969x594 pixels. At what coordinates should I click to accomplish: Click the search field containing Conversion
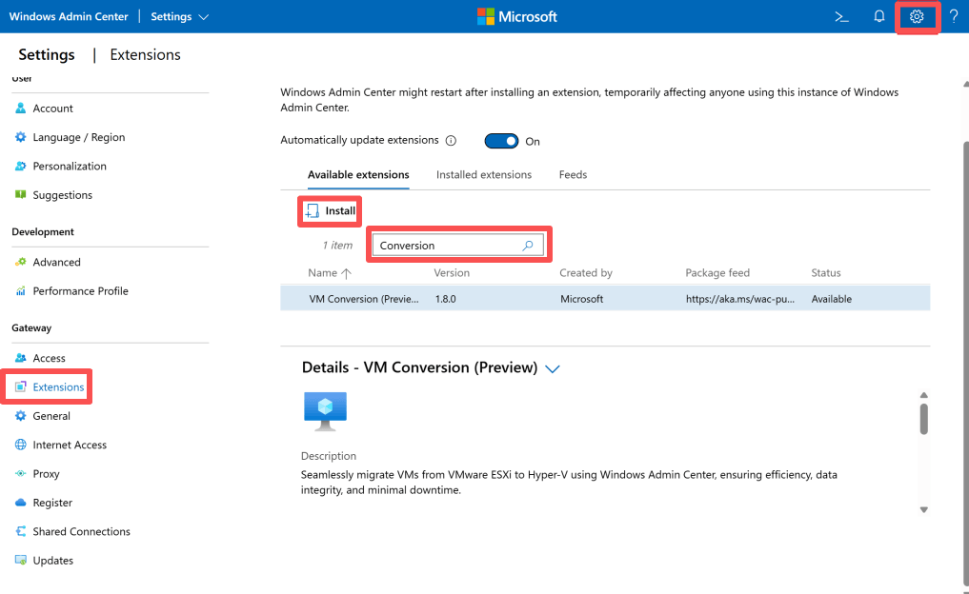tap(458, 246)
